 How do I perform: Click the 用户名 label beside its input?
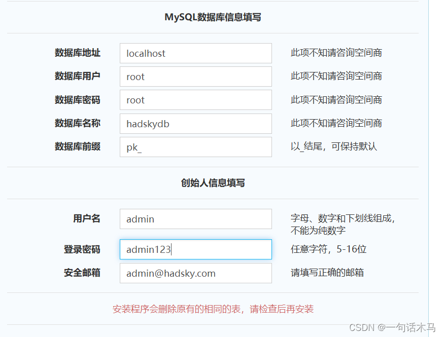tap(86, 218)
